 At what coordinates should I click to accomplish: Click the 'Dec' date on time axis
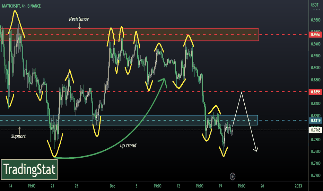tap(112, 186)
